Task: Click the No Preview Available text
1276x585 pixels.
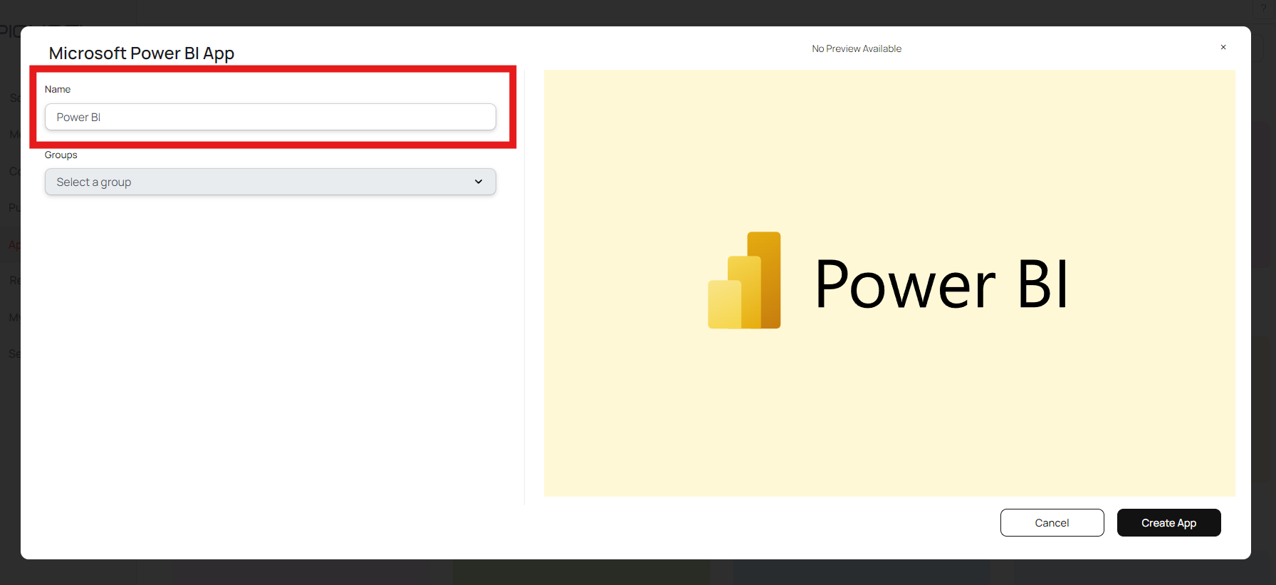Action: point(857,48)
